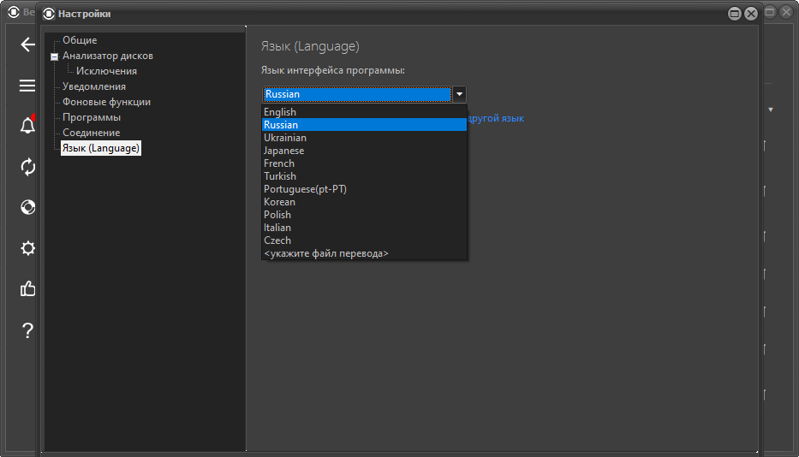Select the <укажите файл перевода> option

tap(364, 253)
